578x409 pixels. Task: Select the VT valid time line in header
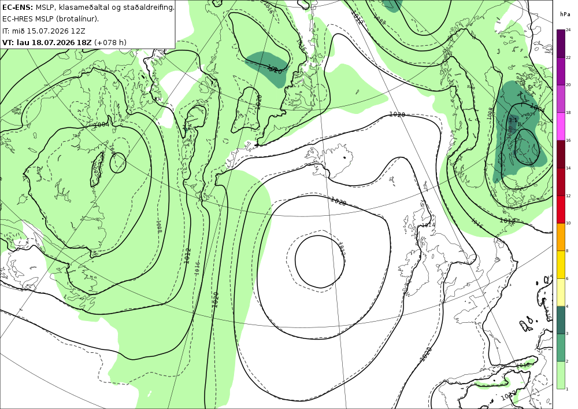[x=64, y=42]
